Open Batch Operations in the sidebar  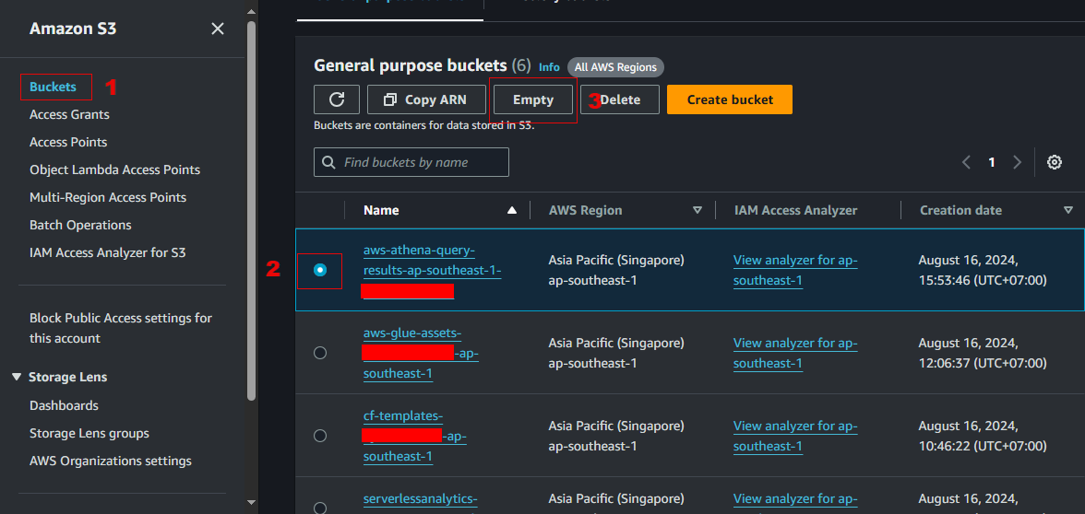80,225
